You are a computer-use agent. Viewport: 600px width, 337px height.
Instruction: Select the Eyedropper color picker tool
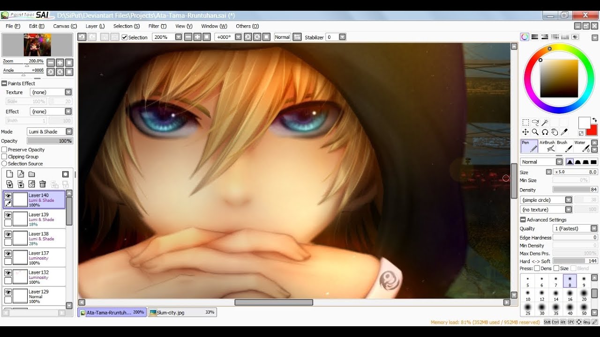[565, 132]
